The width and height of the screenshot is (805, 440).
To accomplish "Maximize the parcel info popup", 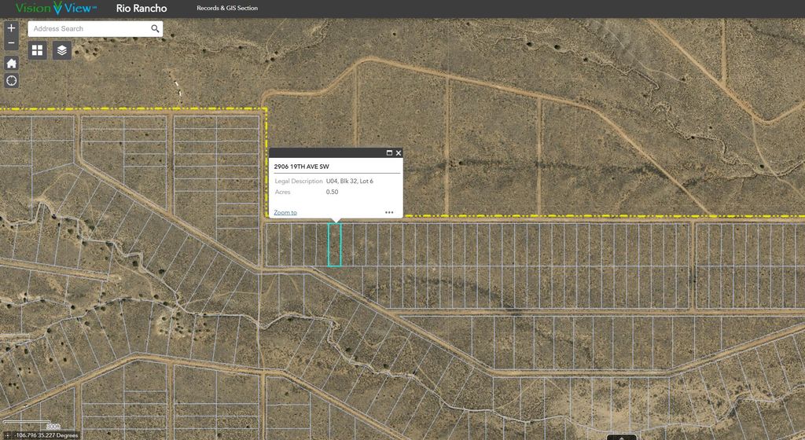I will (x=389, y=152).
